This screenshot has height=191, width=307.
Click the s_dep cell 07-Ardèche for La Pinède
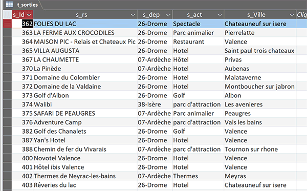pyautogui.click(x=155, y=69)
